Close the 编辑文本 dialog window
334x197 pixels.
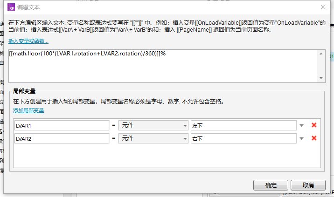323,7
